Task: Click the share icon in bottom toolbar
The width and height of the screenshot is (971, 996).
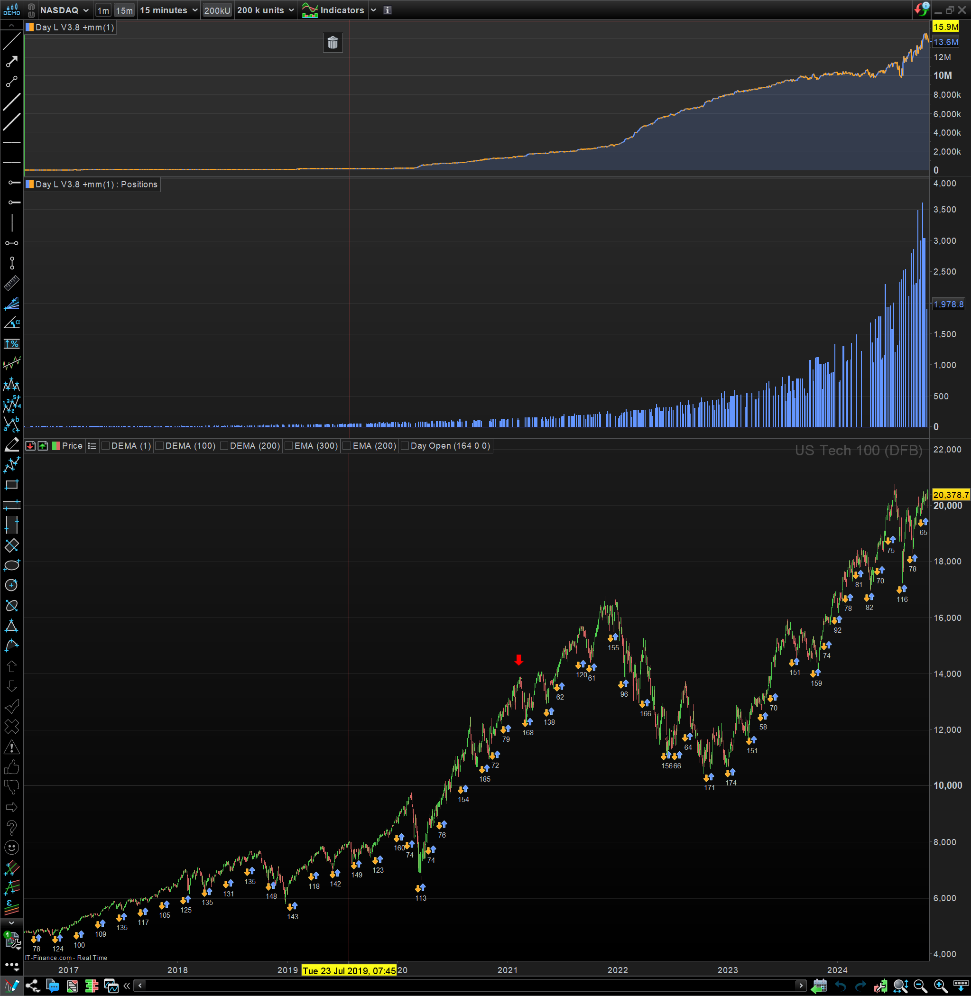Action: tap(33, 986)
